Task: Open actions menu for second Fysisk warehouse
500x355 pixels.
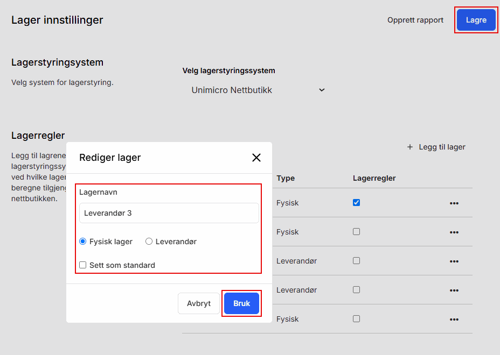Action: coord(454,232)
